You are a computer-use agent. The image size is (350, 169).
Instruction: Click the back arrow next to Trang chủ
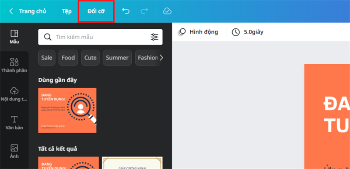tap(11, 11)
